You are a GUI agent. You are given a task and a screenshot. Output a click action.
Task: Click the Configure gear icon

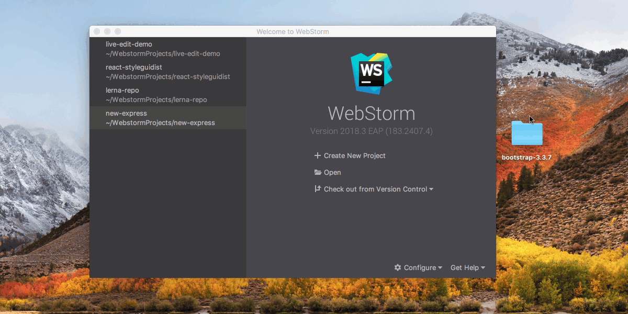pos(398,267)
